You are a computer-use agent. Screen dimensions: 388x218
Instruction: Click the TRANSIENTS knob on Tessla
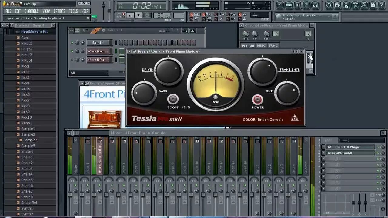262,71
